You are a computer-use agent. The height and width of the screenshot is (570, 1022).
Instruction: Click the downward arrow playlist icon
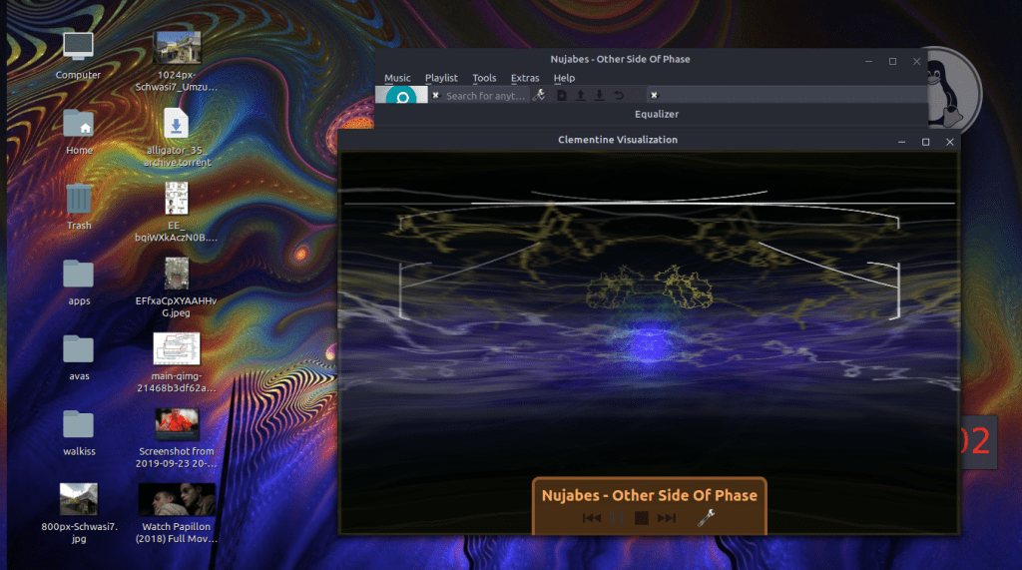pos(599,96)
